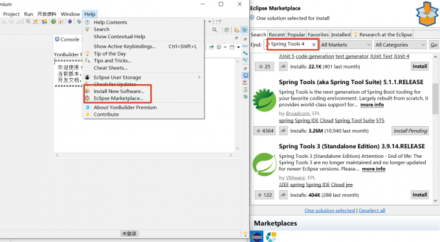Switch to the Recent tab in Marketplace
440x242 pixels.
tap(277, 34)
